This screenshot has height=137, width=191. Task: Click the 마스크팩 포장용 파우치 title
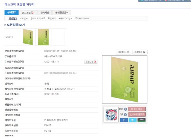pos(19,4)
